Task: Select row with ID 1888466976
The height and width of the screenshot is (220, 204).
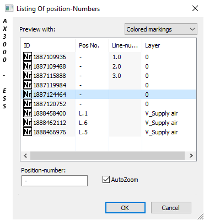Action: (x=108, y=132)
